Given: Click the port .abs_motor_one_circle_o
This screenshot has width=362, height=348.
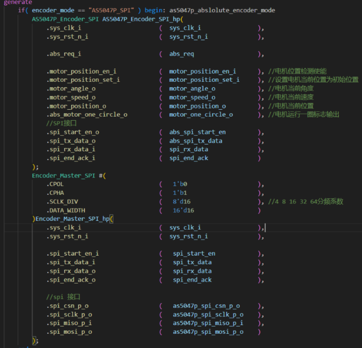Looking at the screenshot, I should [x=87, y=115].
